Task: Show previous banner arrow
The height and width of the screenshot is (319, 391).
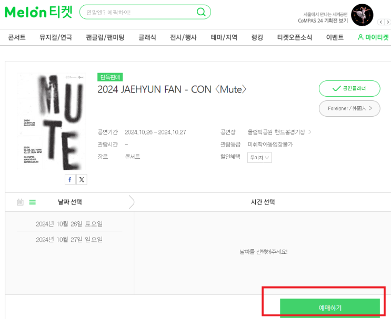Action: [x=380, y=22]
